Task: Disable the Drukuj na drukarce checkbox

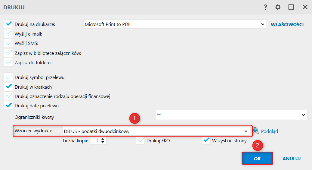Action: coord(9,24)
